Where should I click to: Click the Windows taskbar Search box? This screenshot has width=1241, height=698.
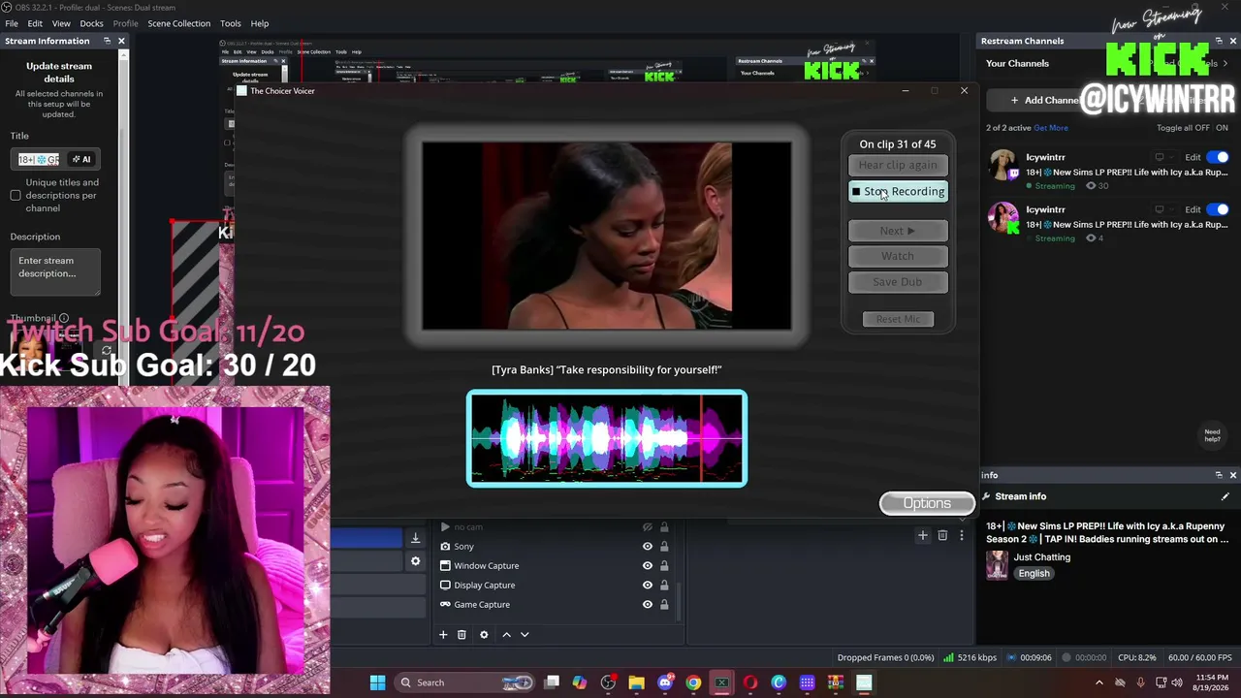(463, 682)
